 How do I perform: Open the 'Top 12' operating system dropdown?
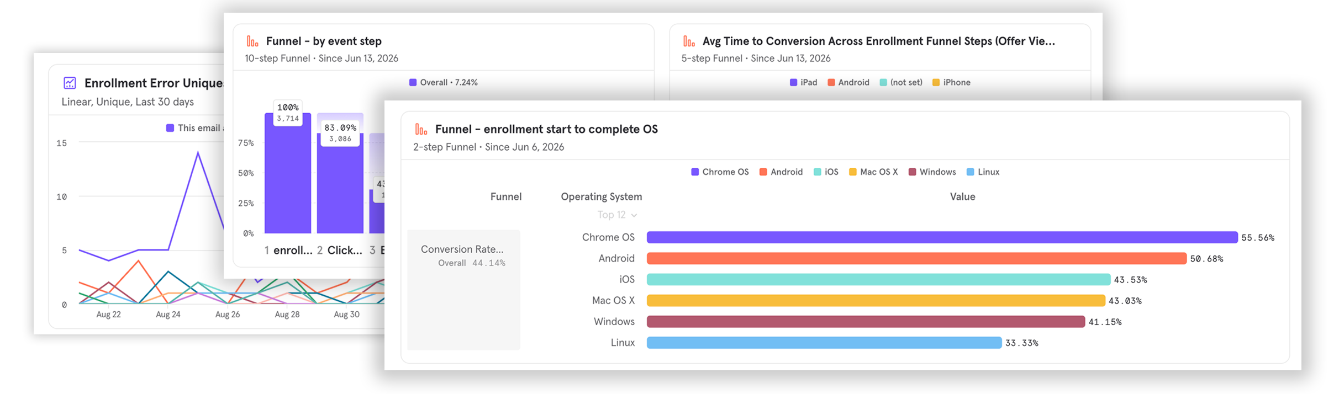point(617,215)
